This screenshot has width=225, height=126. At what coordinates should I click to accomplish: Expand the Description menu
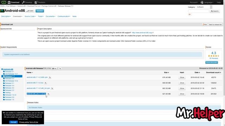point(6,16)
